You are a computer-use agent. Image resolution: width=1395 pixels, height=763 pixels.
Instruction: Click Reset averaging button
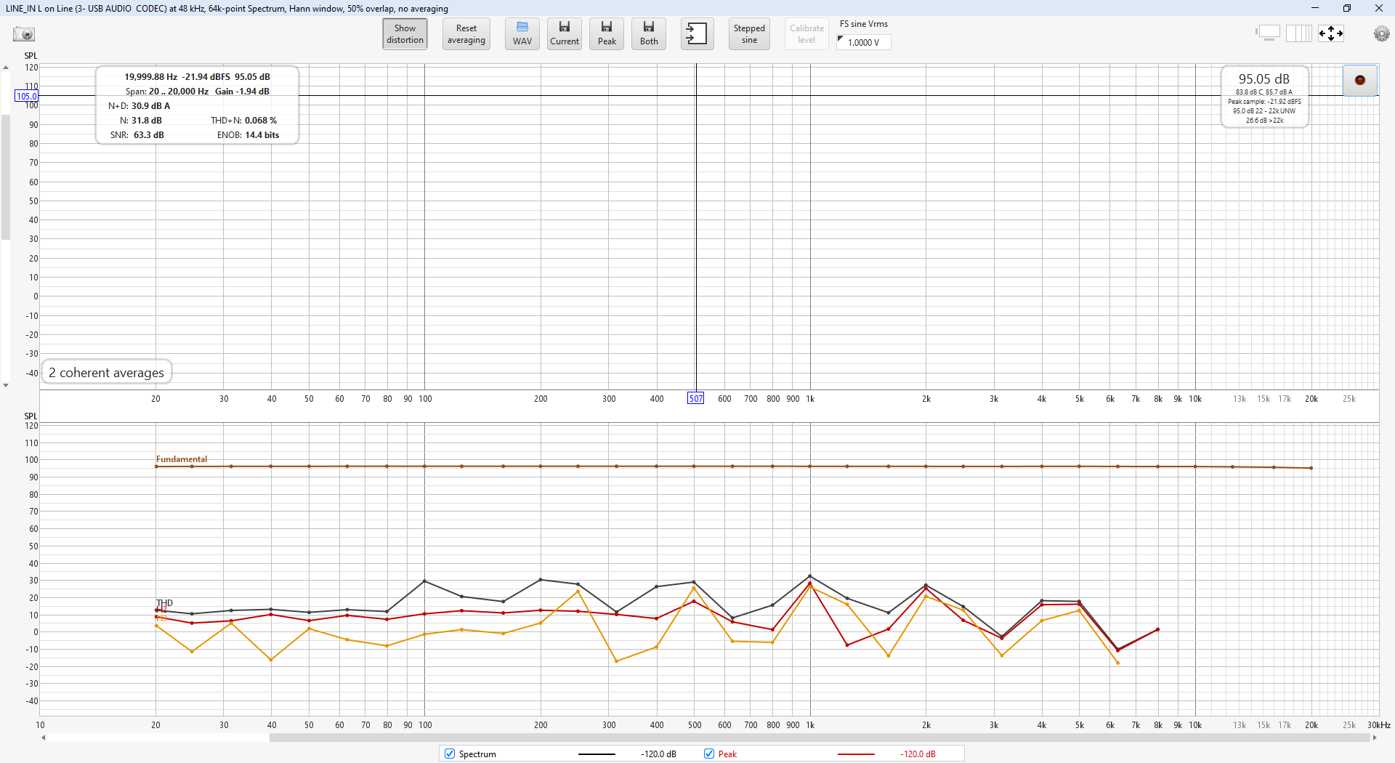[x=466, y=33]
